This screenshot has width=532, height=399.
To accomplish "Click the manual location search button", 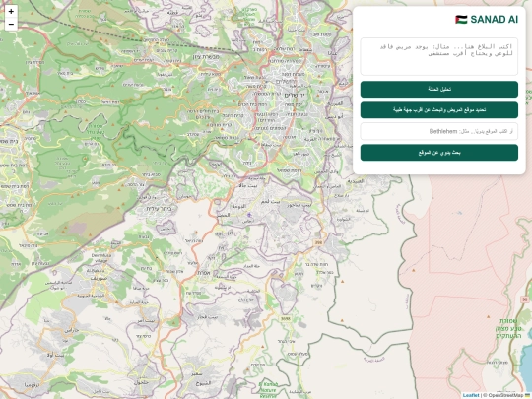I will 439,153.
